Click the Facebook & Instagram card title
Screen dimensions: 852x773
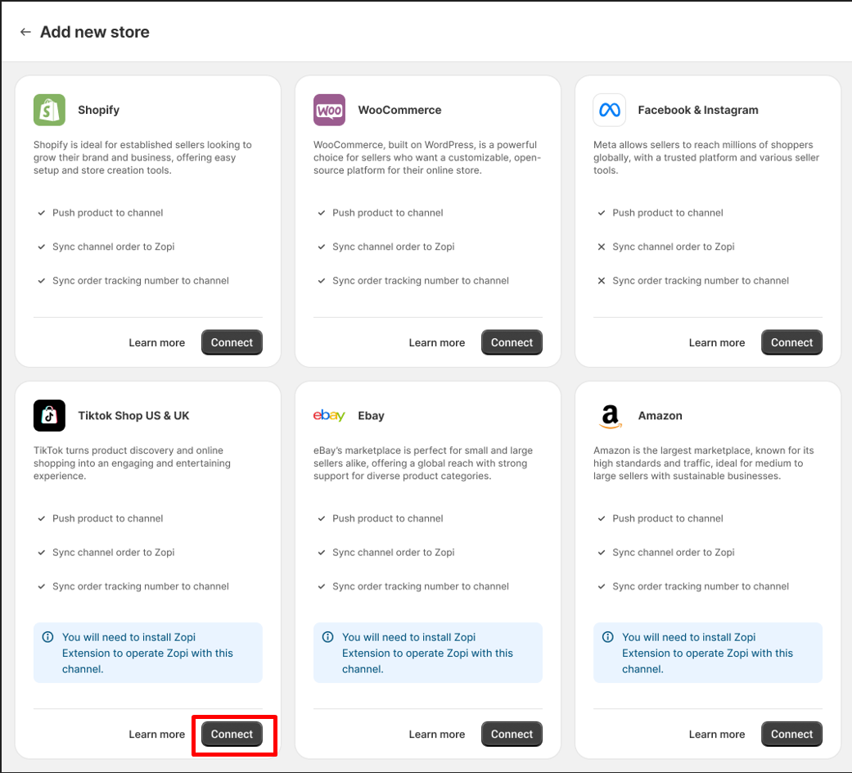697,110
